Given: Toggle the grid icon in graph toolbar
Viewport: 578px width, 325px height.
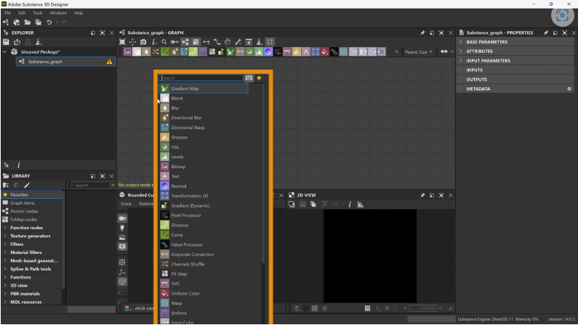Looking at the screenshot, I should 270,42.
